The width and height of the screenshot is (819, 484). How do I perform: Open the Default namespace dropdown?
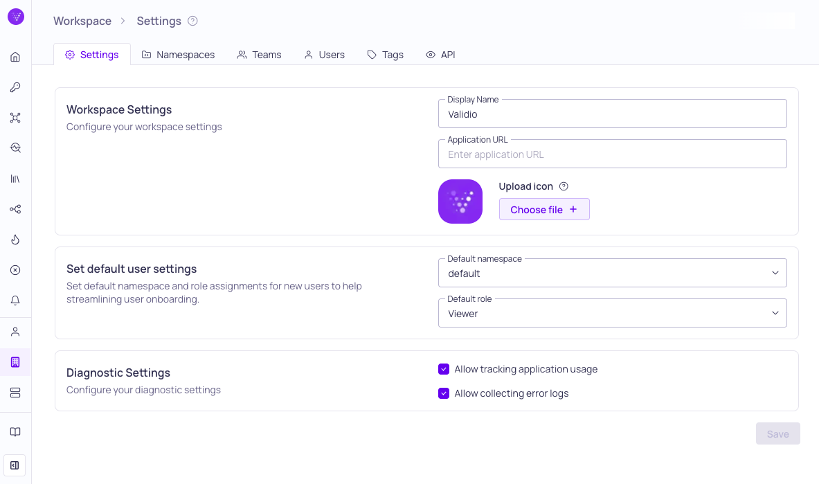(612, 274)
